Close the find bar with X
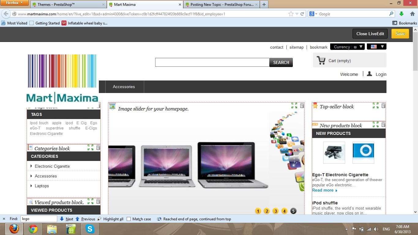The image size is (418, 235). [x=4, y=219]
